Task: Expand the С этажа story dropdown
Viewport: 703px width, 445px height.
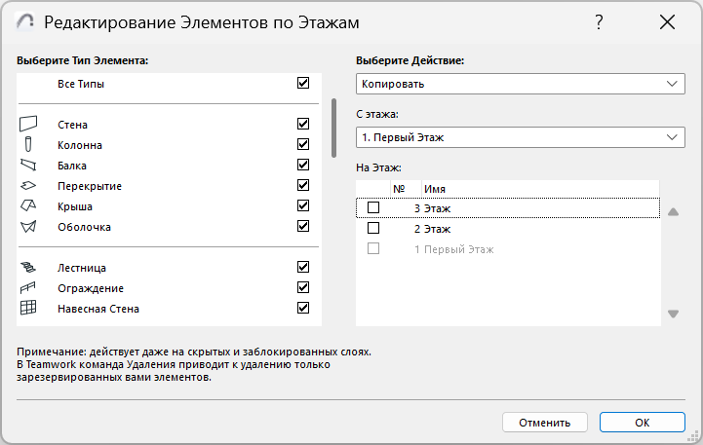Action: (x=520, y=137)
